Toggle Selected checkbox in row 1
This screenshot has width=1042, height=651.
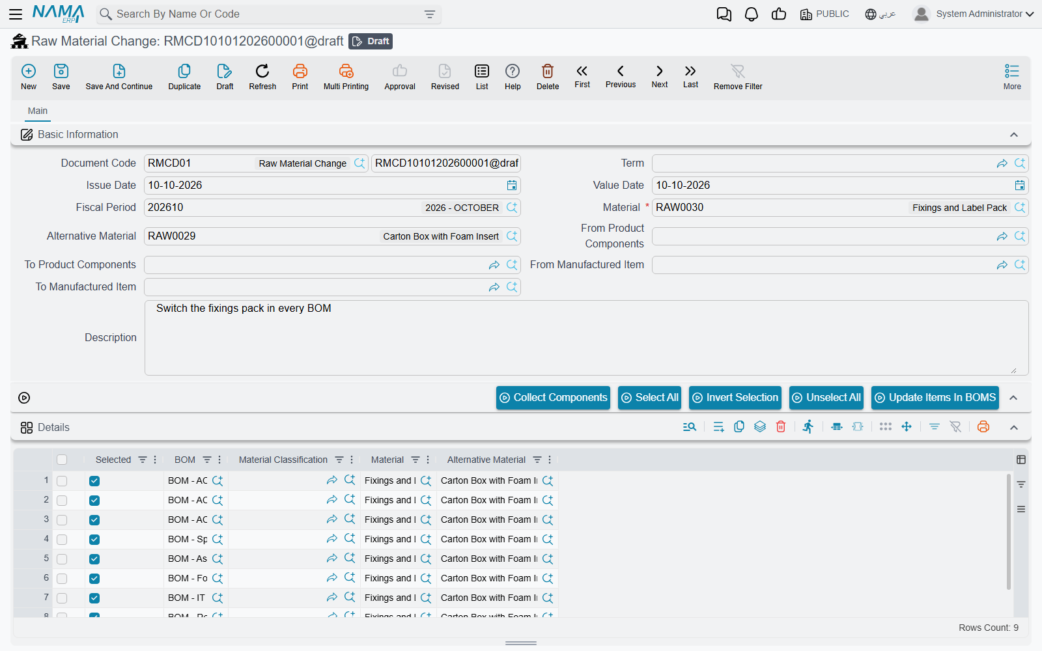[x=94, y=481]
